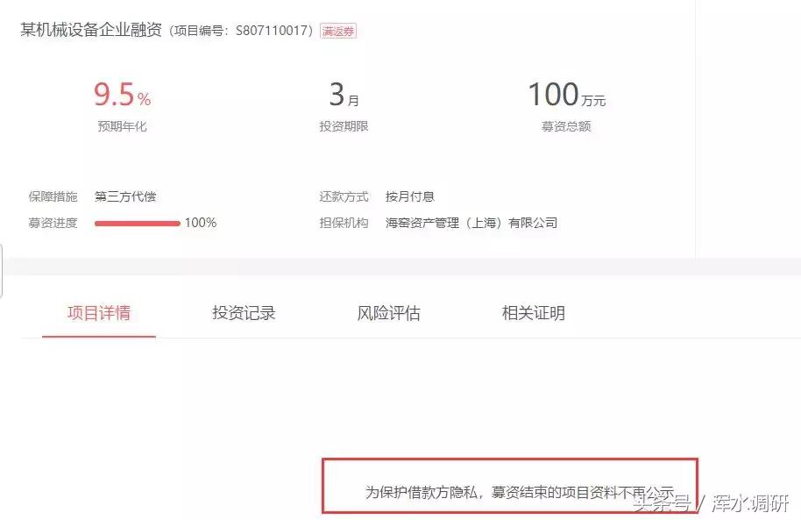Select the project number S807110017 text
This screenshot has height=520, width=801.
tap(271, 31)
